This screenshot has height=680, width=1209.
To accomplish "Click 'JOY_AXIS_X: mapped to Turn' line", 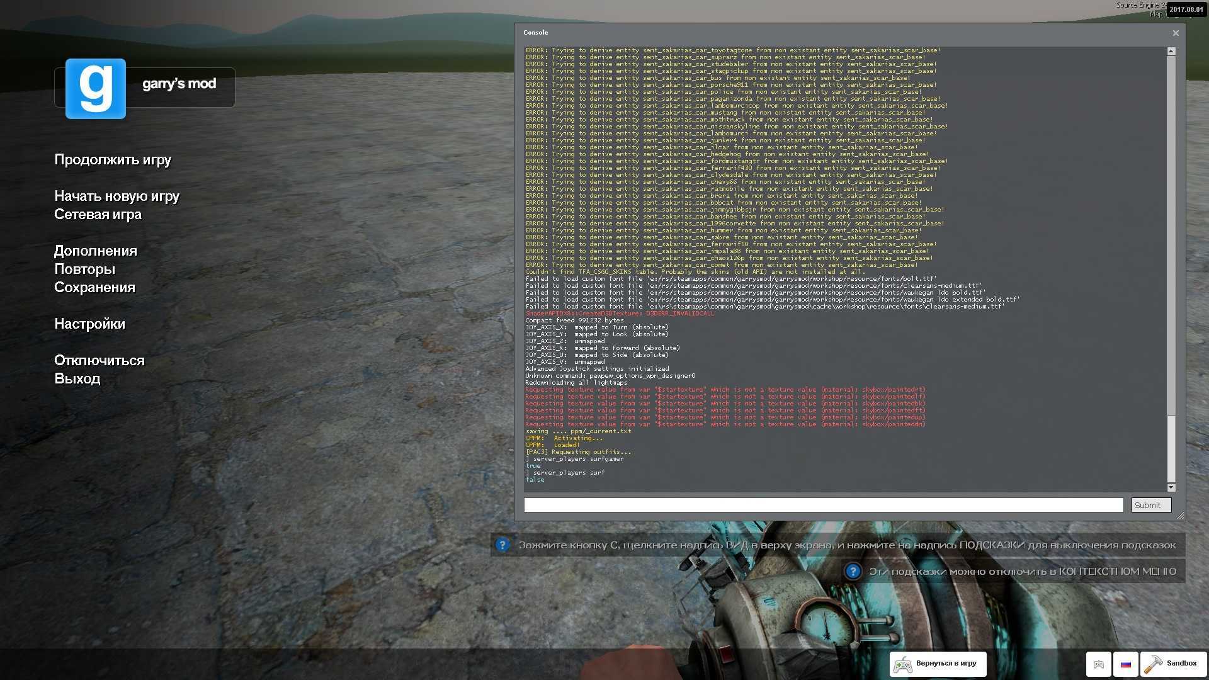I will point(597,327).
